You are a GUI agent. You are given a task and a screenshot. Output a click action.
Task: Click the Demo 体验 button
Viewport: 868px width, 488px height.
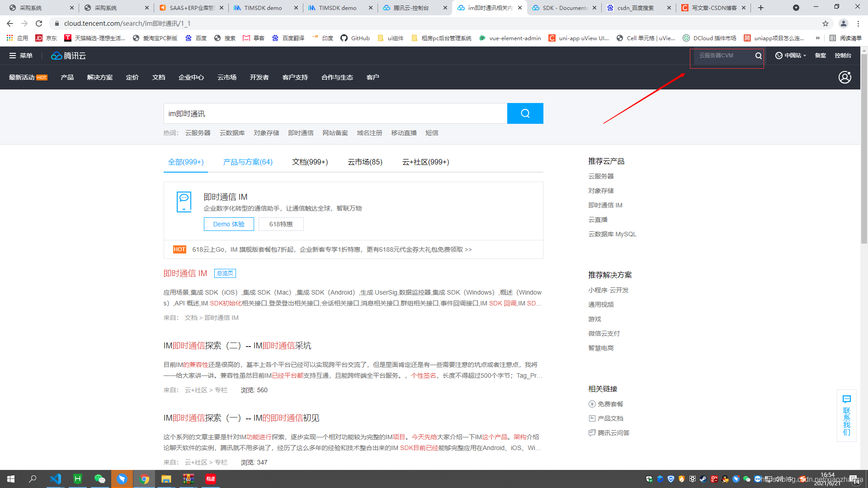[x=229, y=224]
